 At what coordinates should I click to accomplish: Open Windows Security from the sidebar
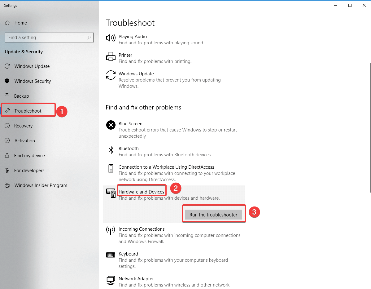(33, 81)
